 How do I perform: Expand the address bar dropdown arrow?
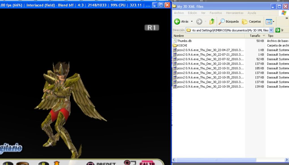pos(271,30)
